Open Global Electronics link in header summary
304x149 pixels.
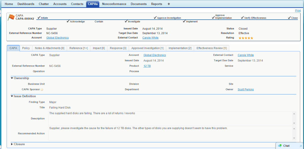point(58,38)
